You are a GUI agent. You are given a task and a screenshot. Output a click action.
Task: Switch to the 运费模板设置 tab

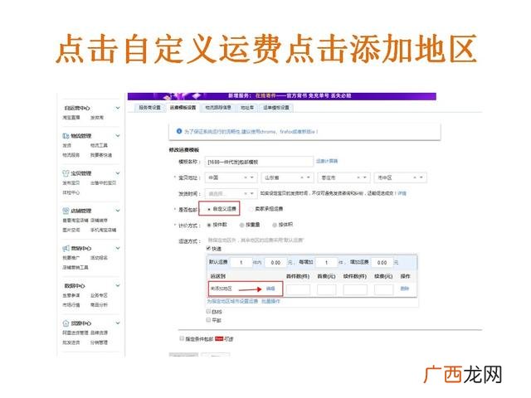[183, 108]
